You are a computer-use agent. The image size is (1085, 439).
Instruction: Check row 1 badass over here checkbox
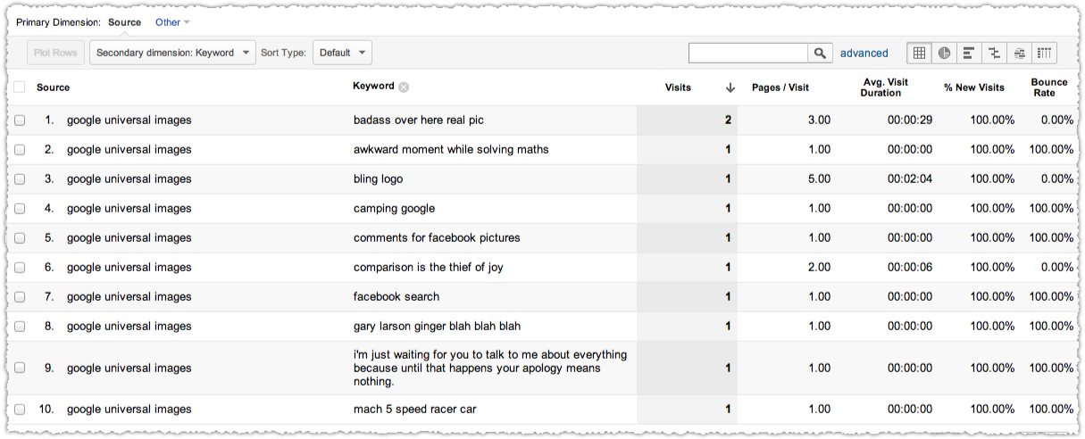pyautogui.click(x=20, y=120)
